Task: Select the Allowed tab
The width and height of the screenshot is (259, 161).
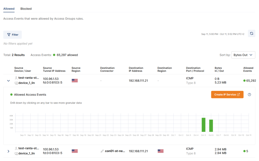Action: [9, 9]
